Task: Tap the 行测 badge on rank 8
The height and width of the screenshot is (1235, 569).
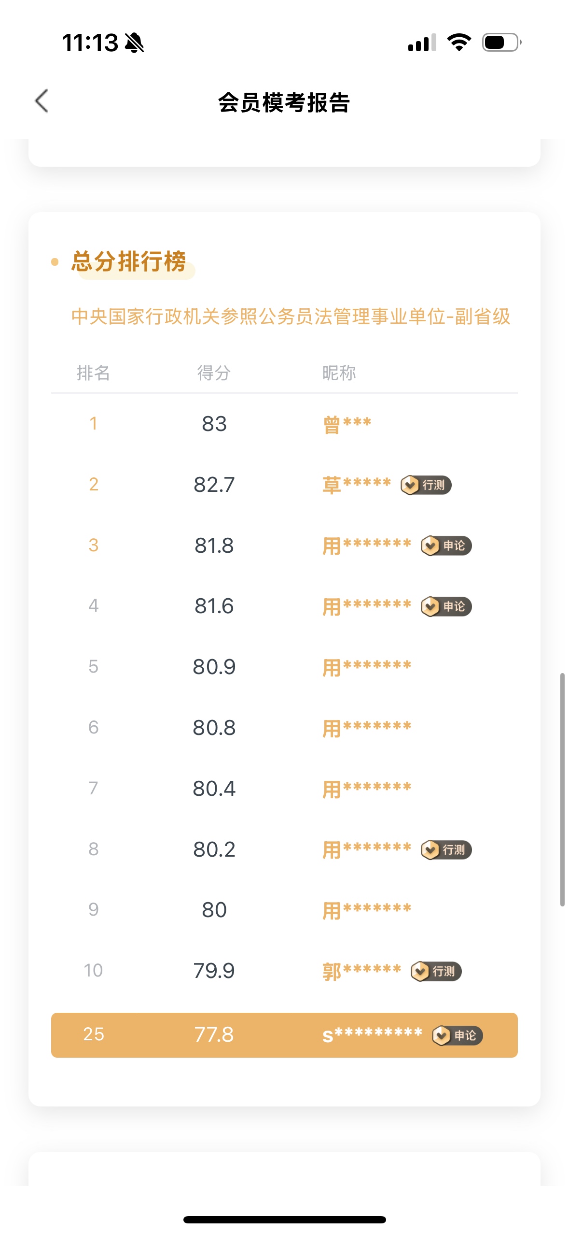Action: pos(446,850)
